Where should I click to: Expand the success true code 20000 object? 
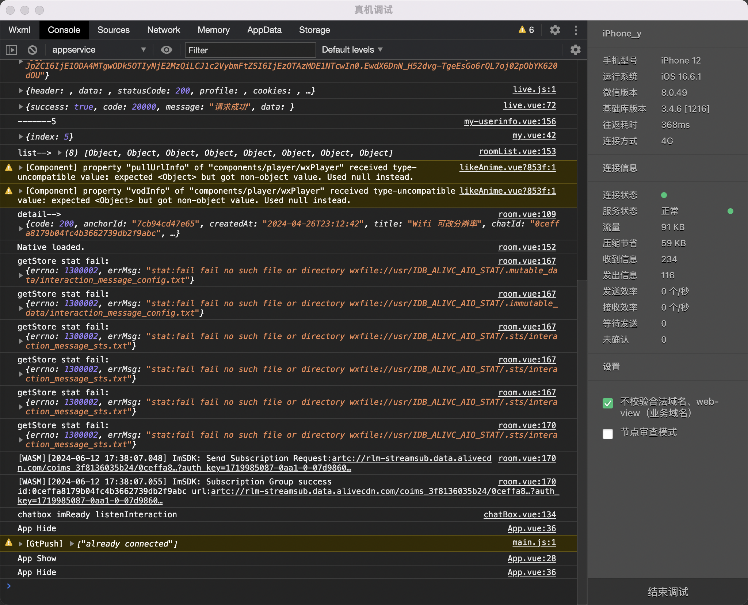21,107
